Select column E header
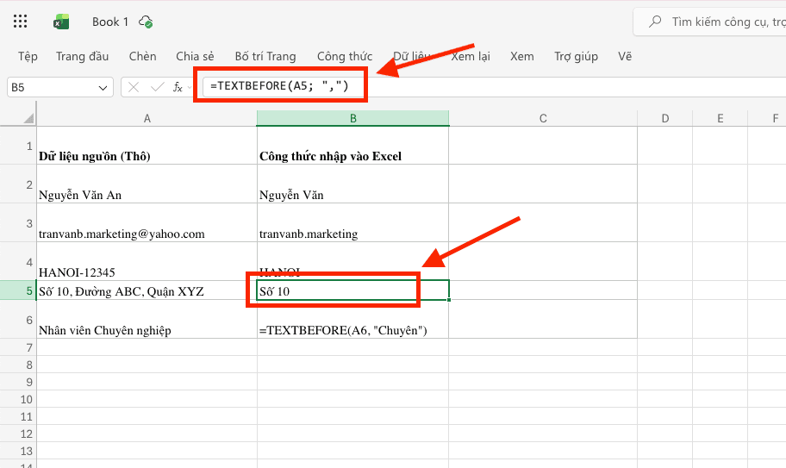 (x=720, y=118)
